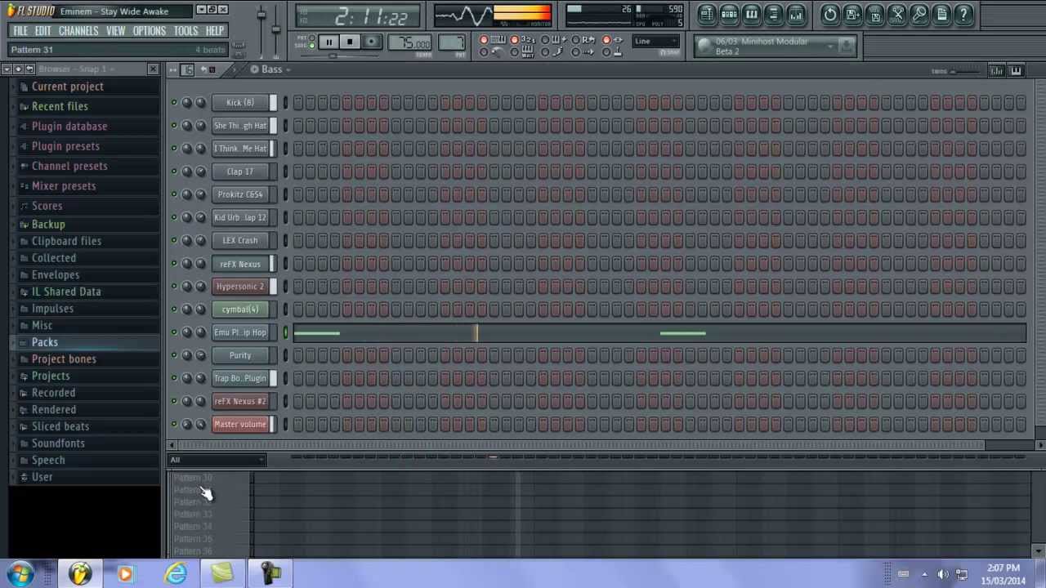The width and height of the screenshot is (1046, 588).
Task: Open the title bar dropdown arrow
Action: 200,10
